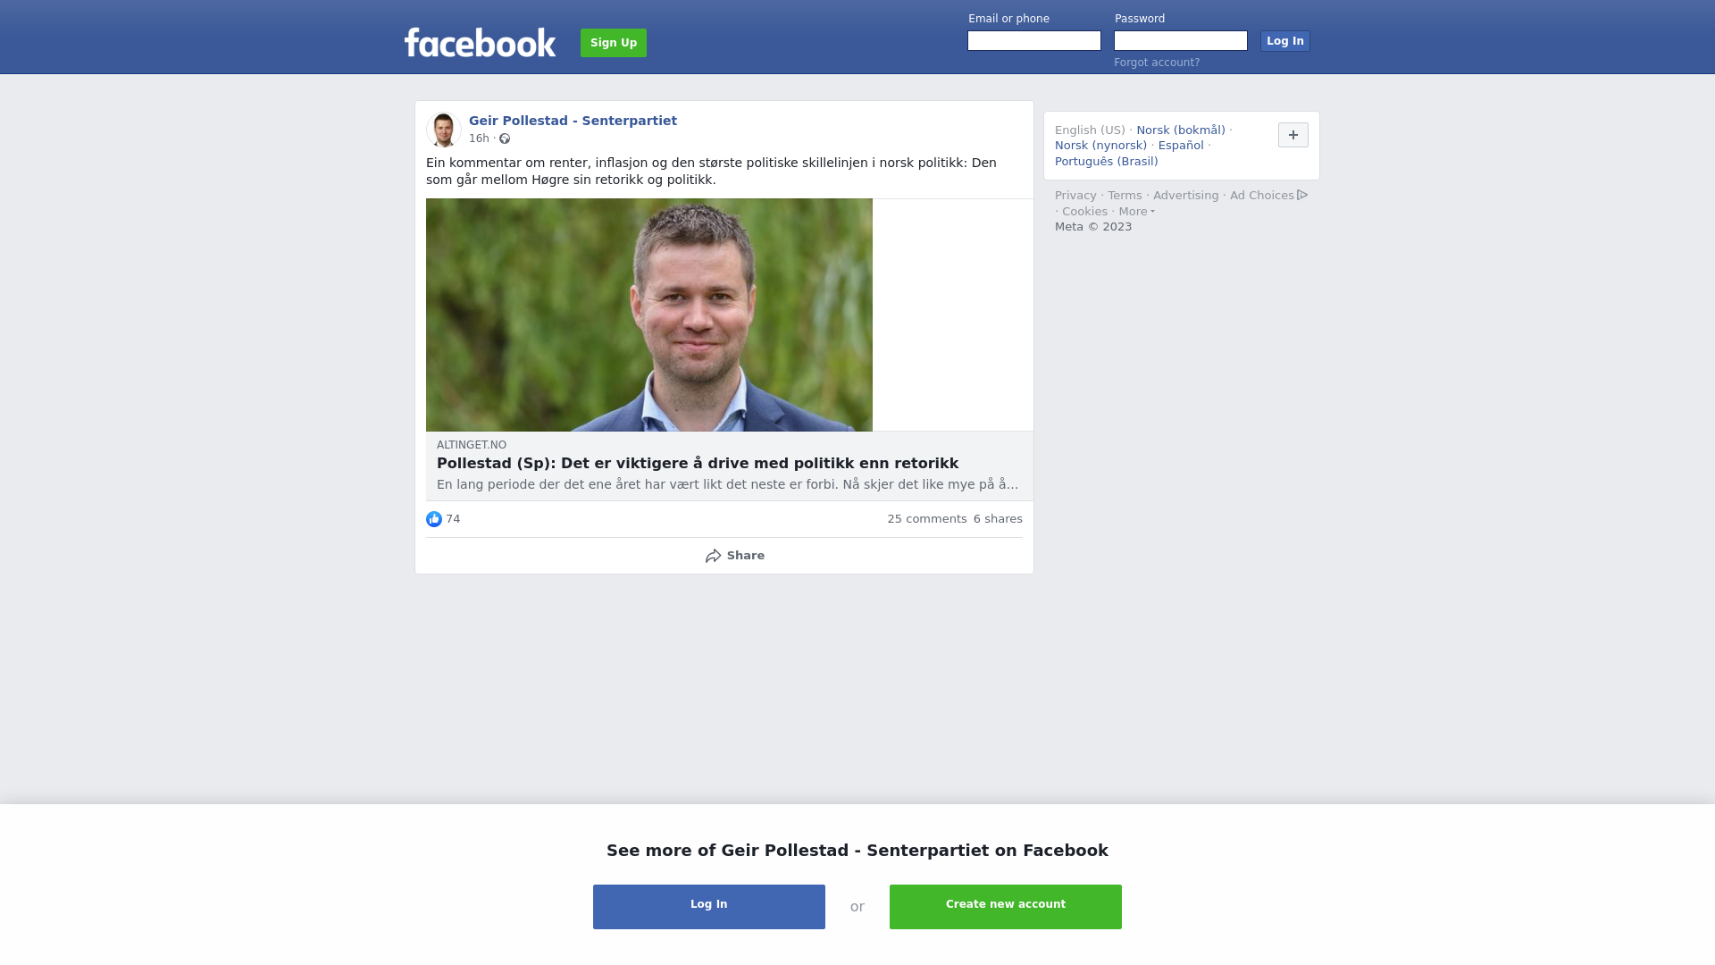The image size is (1715, 965).
Task: Open Geir Pollestad - Senterpartiet page link
Action: [573, 121]
